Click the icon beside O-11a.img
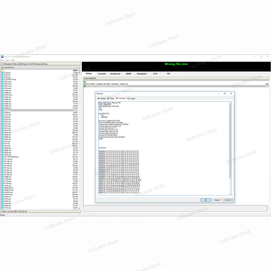The height and width of the screenshot is (271, 271). pos(2,208)
